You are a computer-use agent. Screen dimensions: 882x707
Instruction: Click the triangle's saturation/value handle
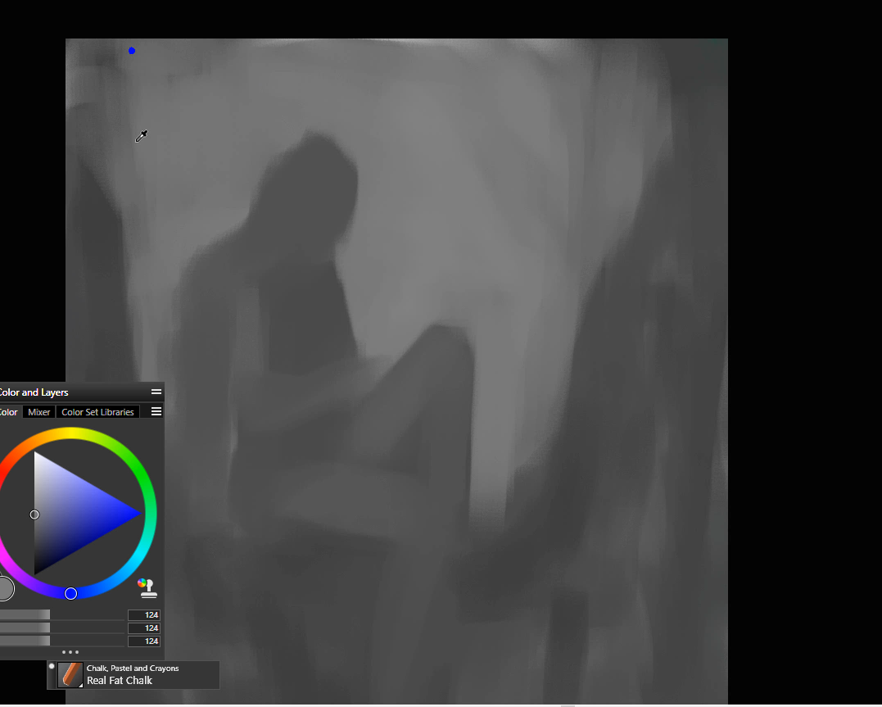[34, 514]
